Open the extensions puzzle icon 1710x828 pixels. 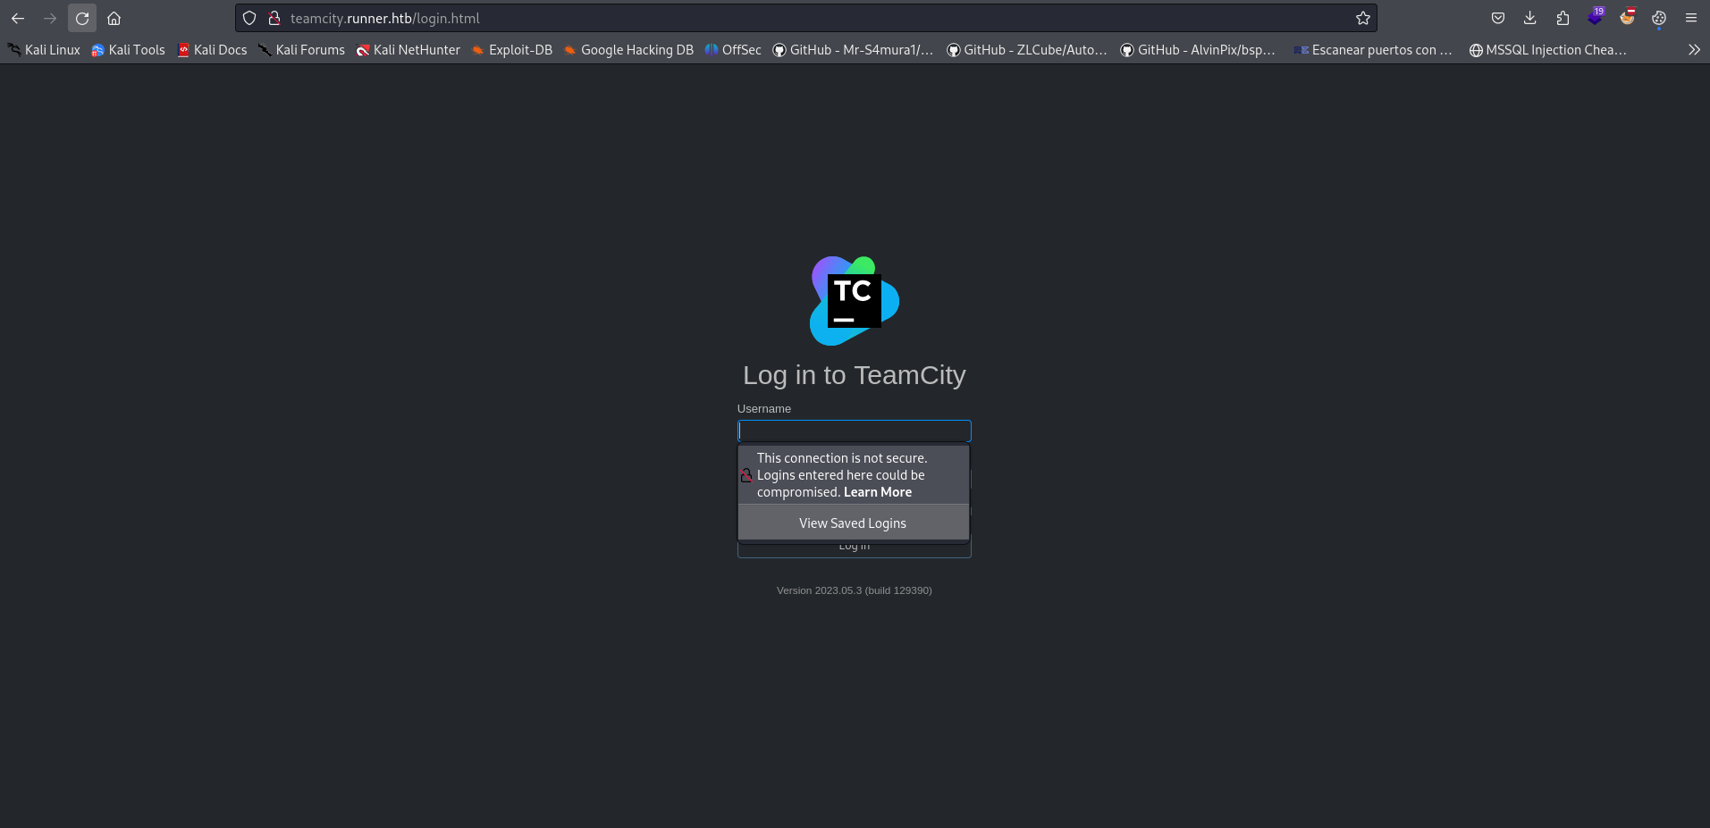tap(1563, 18)
